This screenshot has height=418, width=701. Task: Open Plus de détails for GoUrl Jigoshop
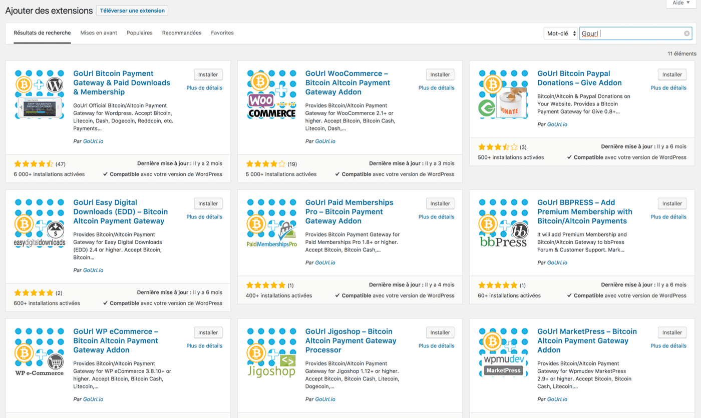coord(436,345)
